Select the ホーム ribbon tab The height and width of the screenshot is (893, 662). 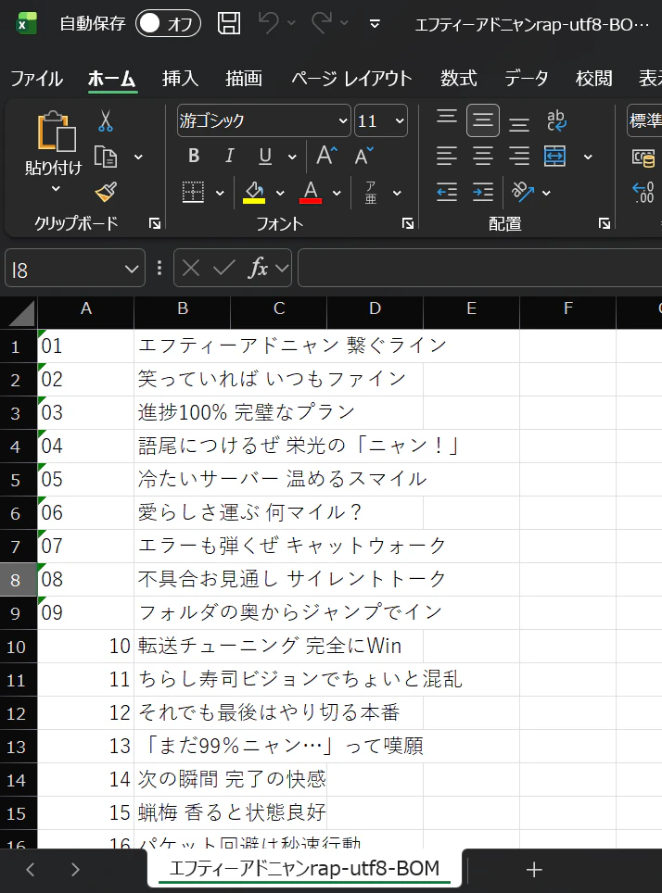[x=112, y=78]
